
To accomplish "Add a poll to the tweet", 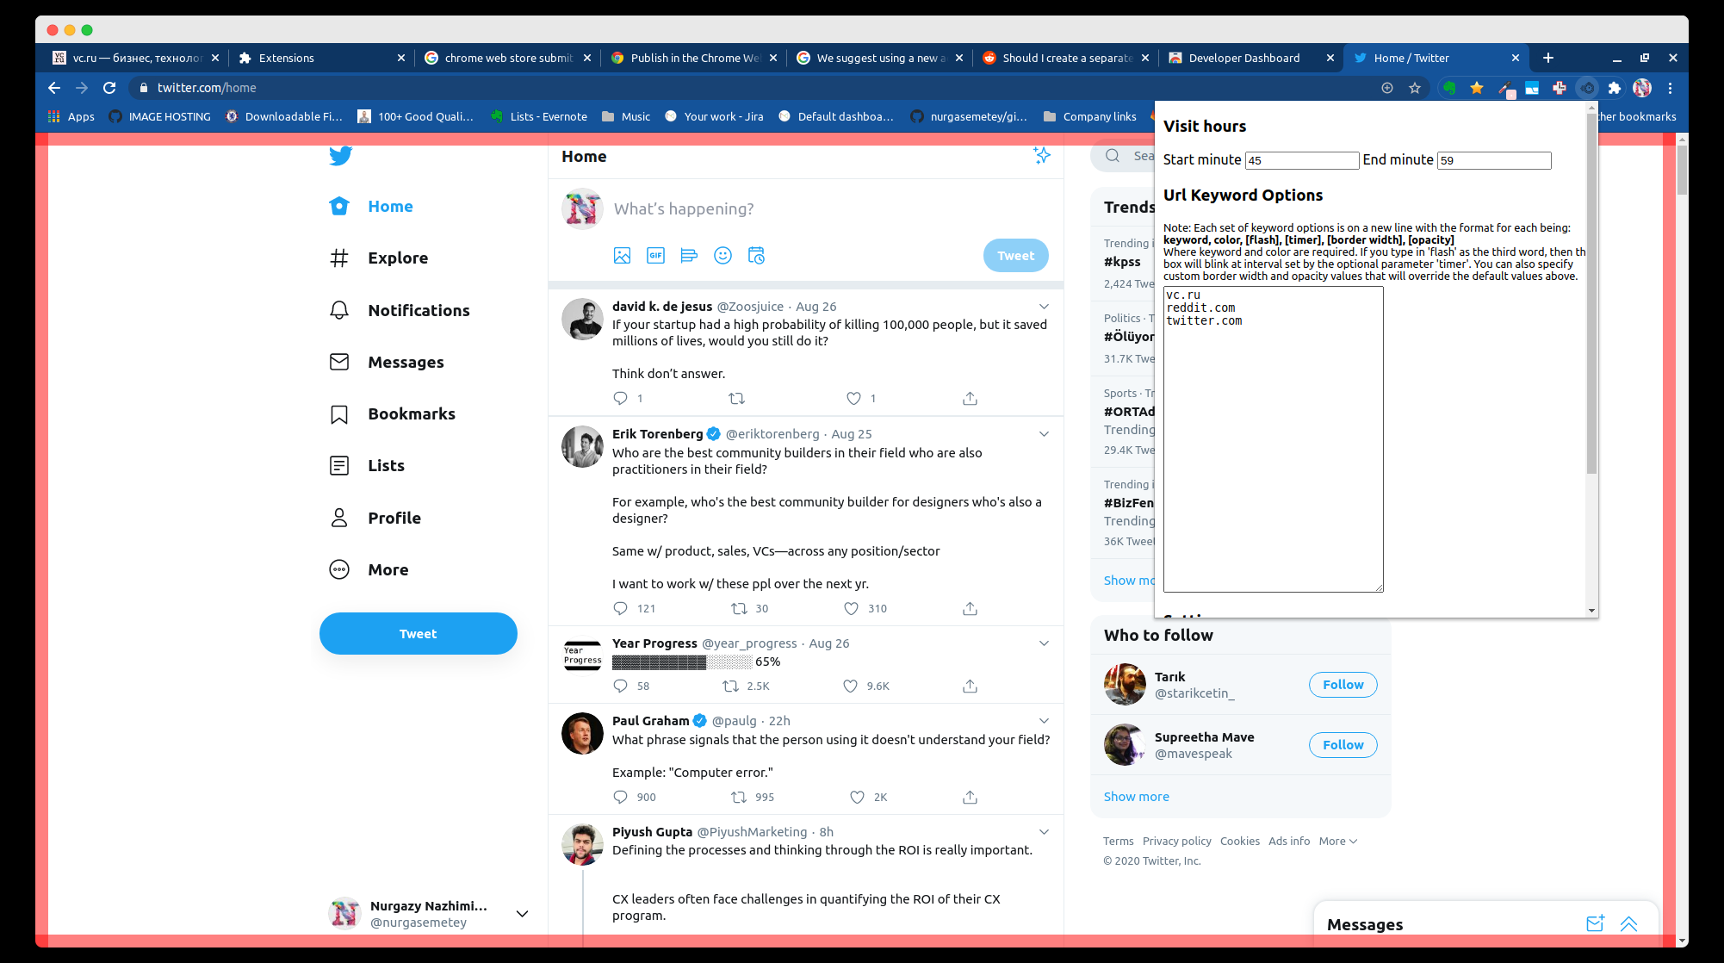I will click(x=689, y=256).
